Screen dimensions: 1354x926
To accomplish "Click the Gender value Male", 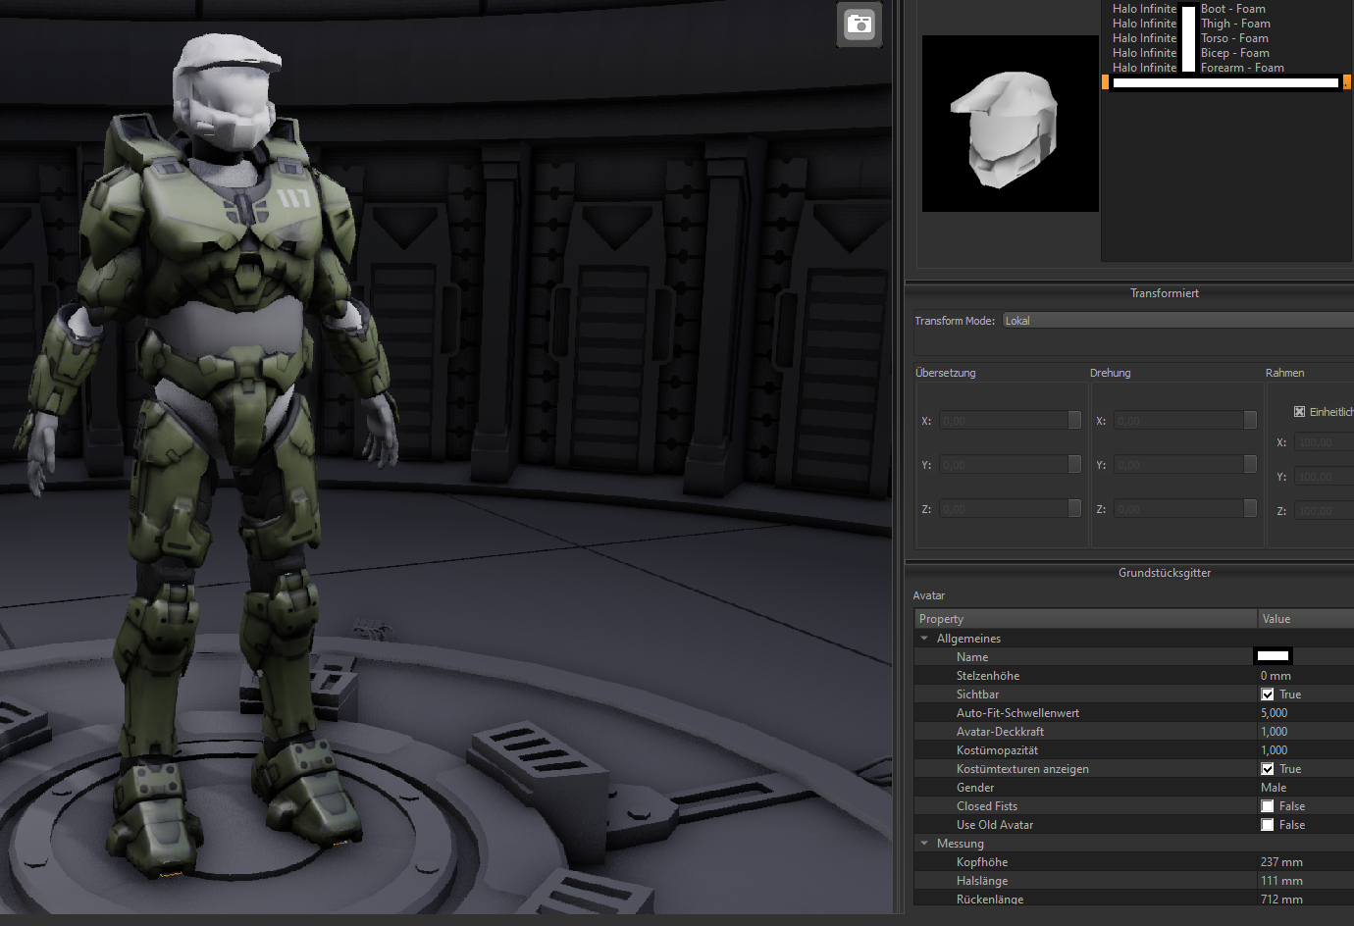I will pos(1274,788).
